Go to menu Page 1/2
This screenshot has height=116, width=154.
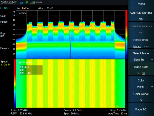click(141, 109)
